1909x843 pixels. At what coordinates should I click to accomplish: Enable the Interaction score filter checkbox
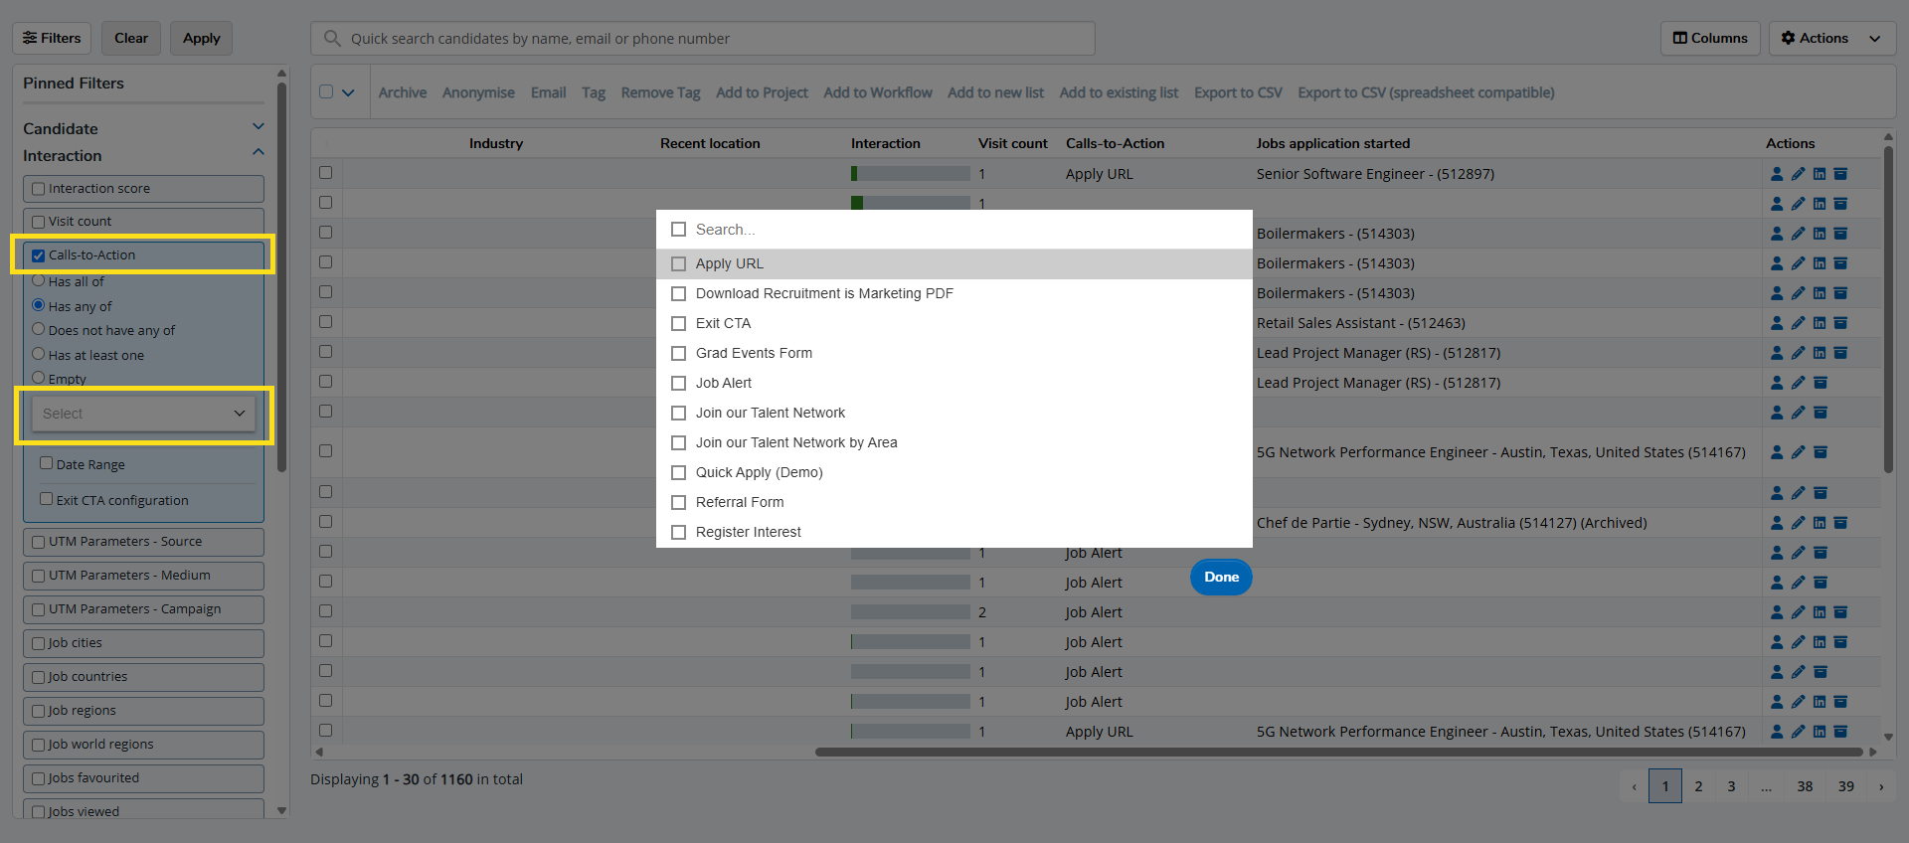[39, 189]
